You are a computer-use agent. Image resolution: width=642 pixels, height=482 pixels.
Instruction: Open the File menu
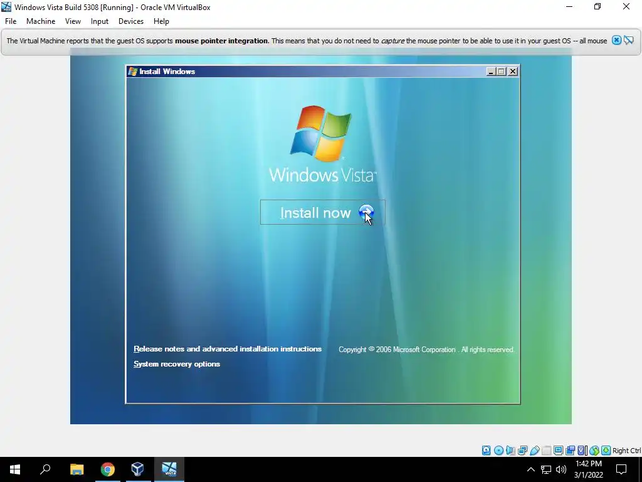coord(11,21)
